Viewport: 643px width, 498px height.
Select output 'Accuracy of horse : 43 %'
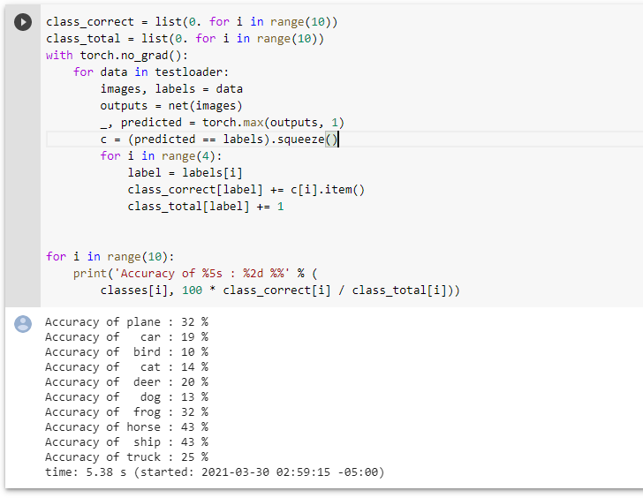[126, 427]
